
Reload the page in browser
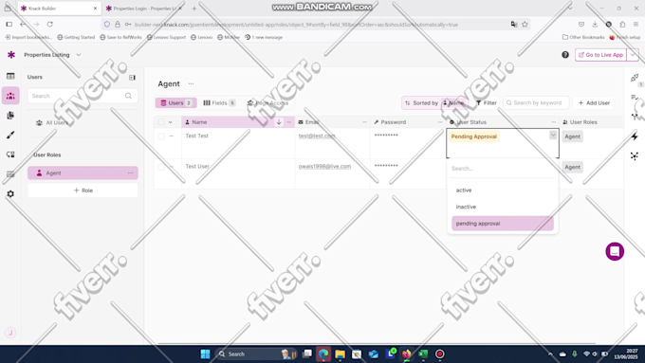(49, 25)
